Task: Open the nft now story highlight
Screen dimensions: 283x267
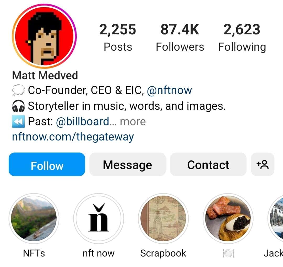Action: tap(98, 219)
